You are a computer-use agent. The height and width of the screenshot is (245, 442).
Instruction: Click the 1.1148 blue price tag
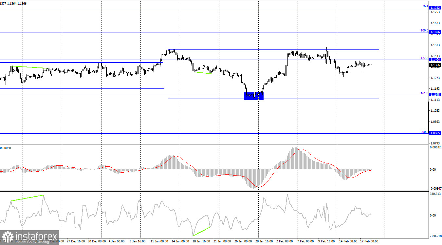pos(435,95)
